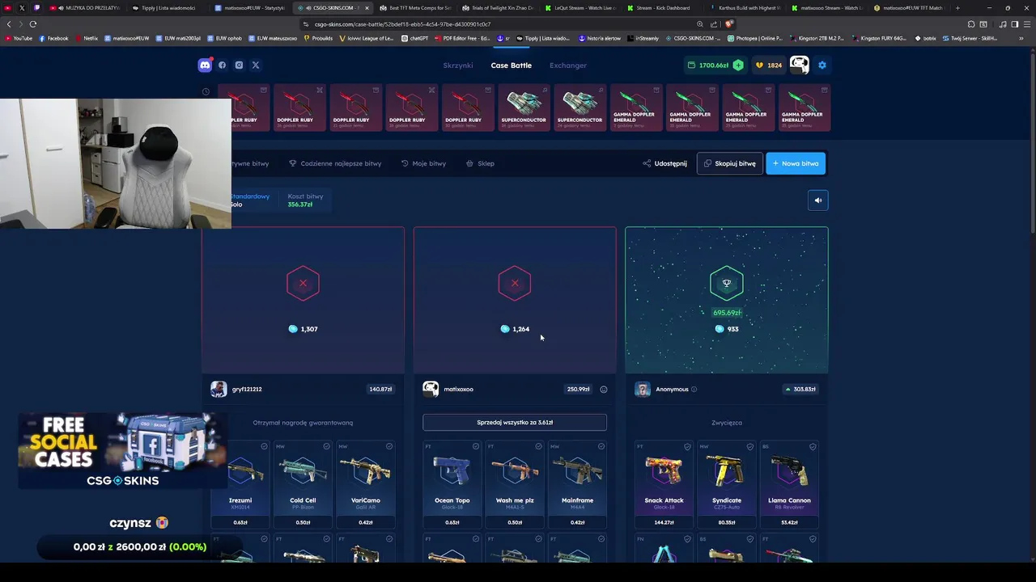Image resolution: width=1036 pixels, height=582 pixels.
Task: Click the first Superconductor gloves drop
Action: [524, 108]
